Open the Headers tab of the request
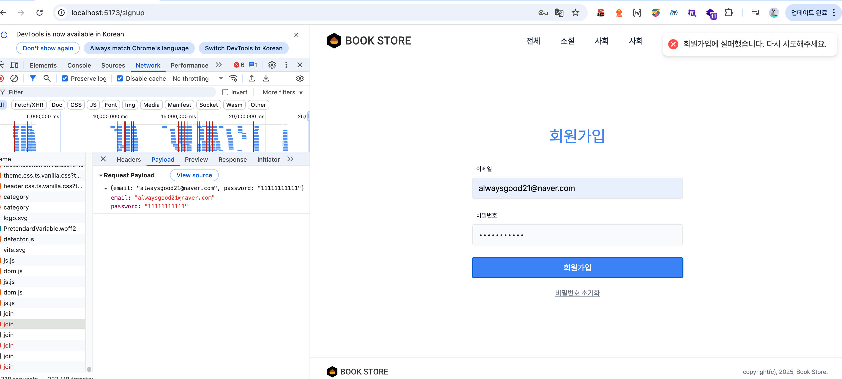The width and height of the screenshot is (842, 379). tap(129, 159)
